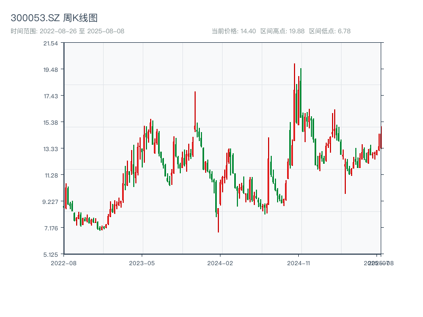Click the y-axis value 15.38

point(50,123)
